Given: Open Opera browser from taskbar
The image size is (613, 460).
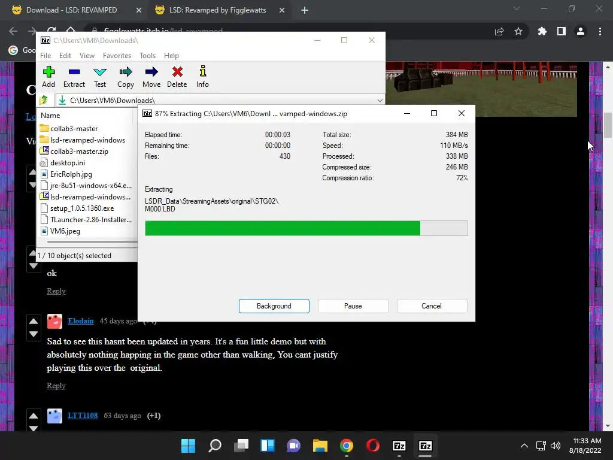Looking at the screenshot, I should [x=372, y=446].
